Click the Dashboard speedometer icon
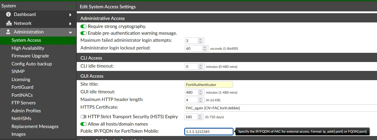377x140 pixels. tap(8, 14)
